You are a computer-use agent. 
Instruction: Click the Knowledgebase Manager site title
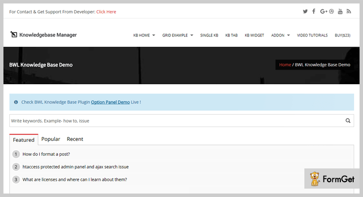click(48, 35)
